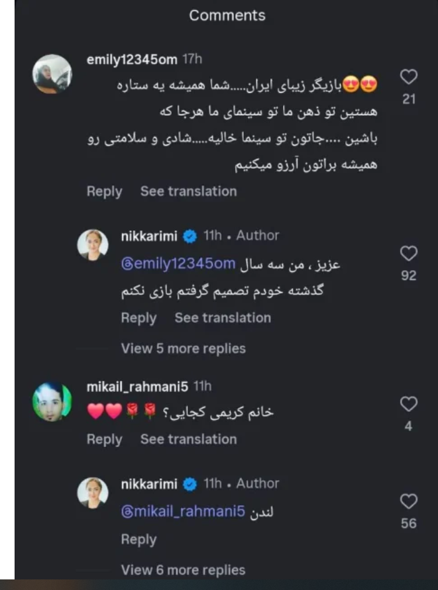Viewport: 438px width, 590px height.
Task: Like emily12345om's comment with the heart
Action: pos(409,77)
